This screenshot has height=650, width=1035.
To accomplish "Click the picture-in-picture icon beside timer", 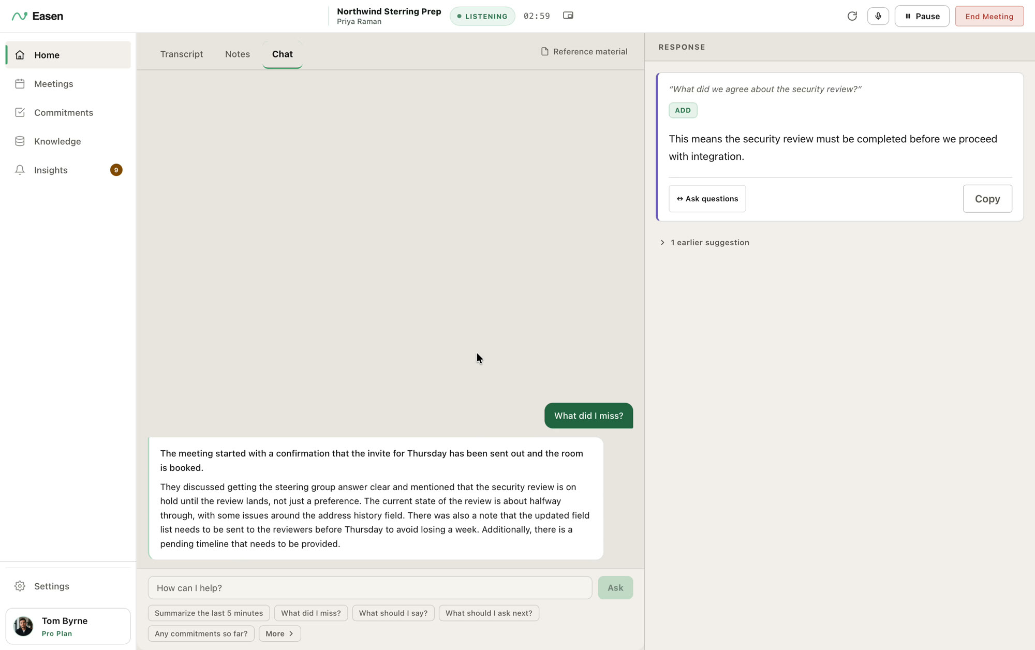I will 568,16.
